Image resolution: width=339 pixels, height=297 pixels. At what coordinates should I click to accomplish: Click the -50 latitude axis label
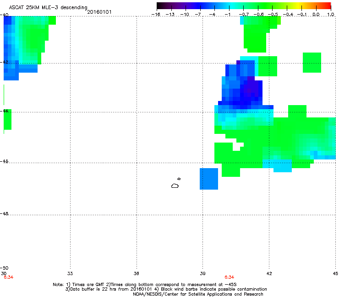[x=4, y=268]
